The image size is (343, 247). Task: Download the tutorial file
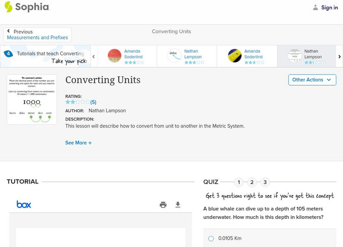(x=178, y=205)
